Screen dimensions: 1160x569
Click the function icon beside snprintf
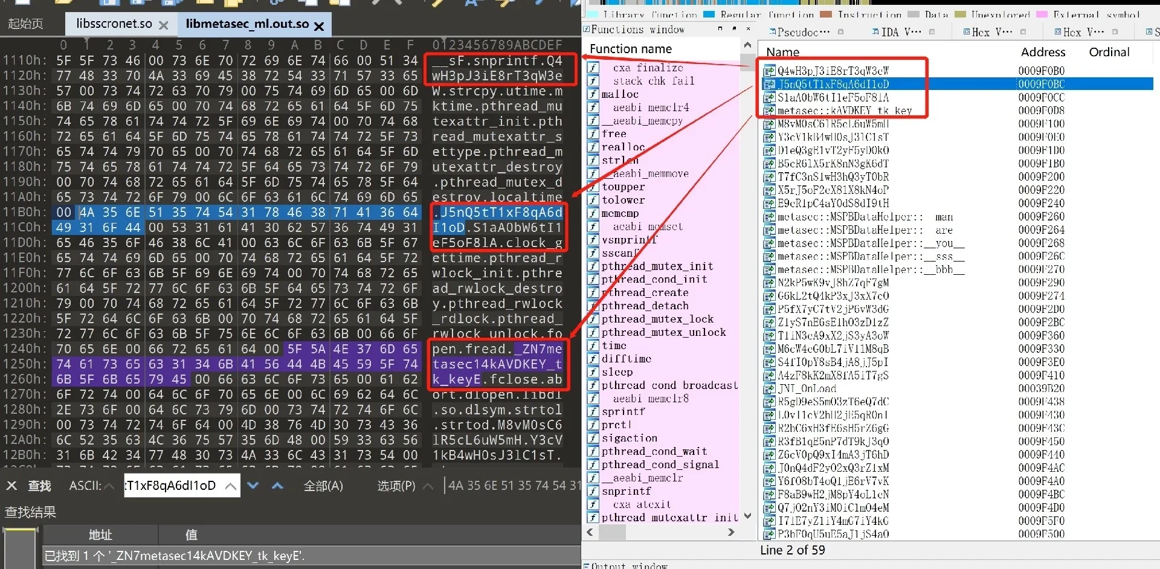593,491
